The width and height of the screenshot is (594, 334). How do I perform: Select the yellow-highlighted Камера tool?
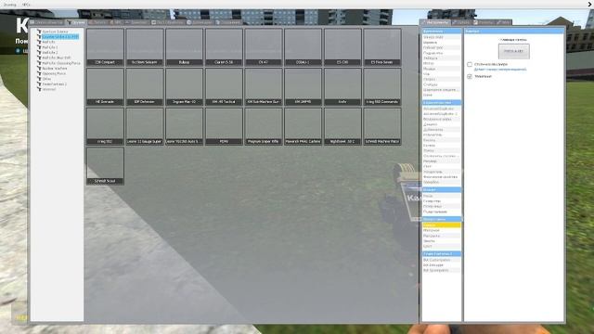tap(442, 225)
